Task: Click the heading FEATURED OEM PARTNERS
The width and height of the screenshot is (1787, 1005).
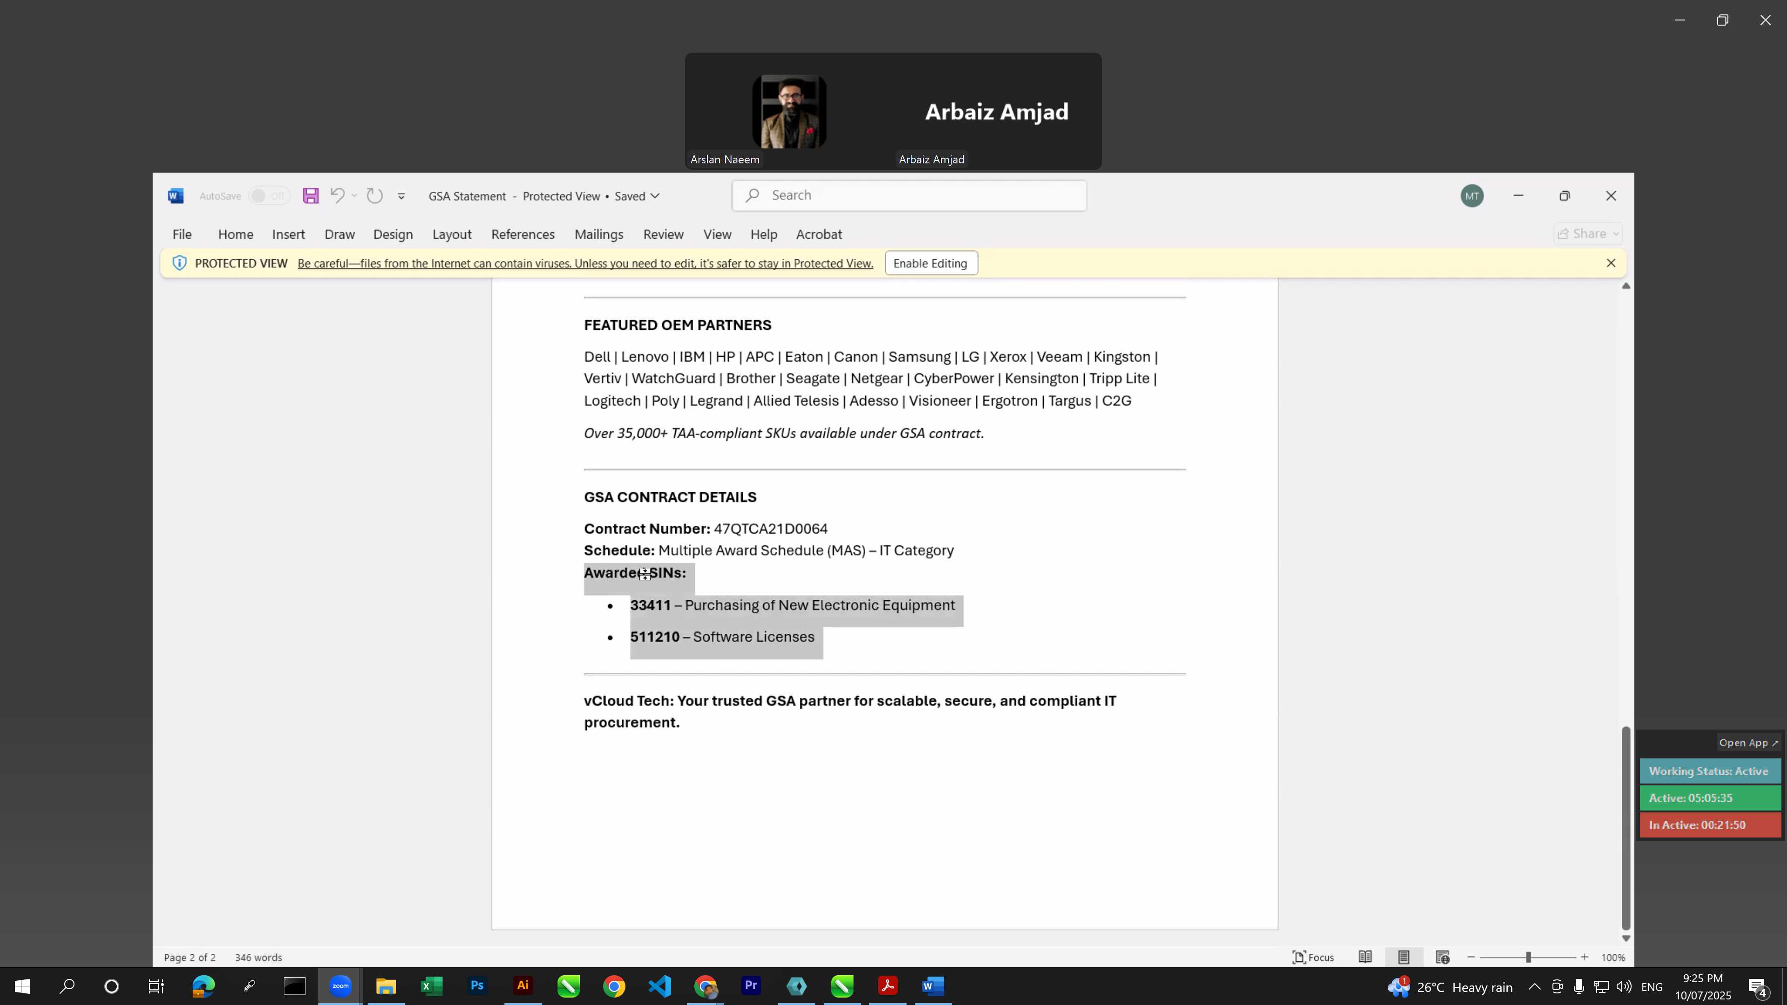Action: 678,325
